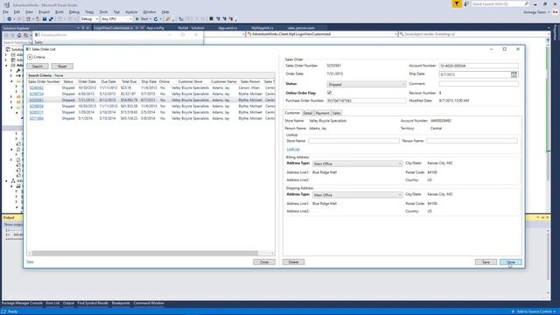
Task: Open the App.config editor tab
Action: (x=156, y=28)
